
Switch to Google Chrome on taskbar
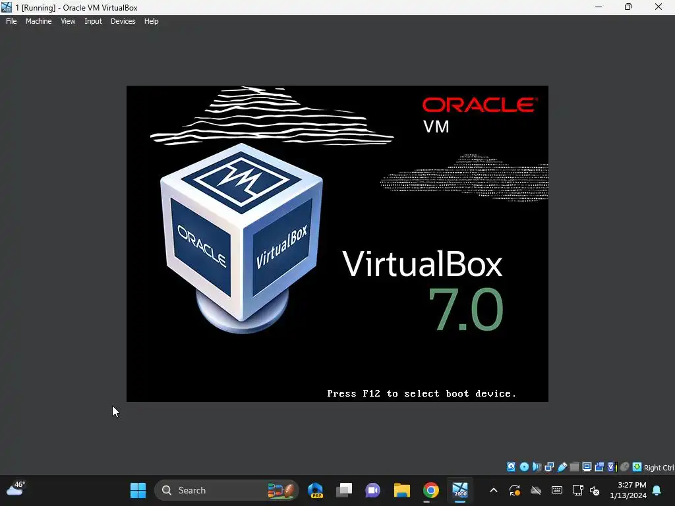tap(430, 490)
